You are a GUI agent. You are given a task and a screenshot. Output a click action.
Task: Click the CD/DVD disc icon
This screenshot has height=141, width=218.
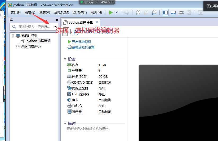[x=69, y=82]
